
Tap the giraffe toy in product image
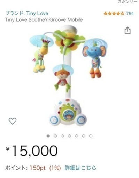click(41, 56)
